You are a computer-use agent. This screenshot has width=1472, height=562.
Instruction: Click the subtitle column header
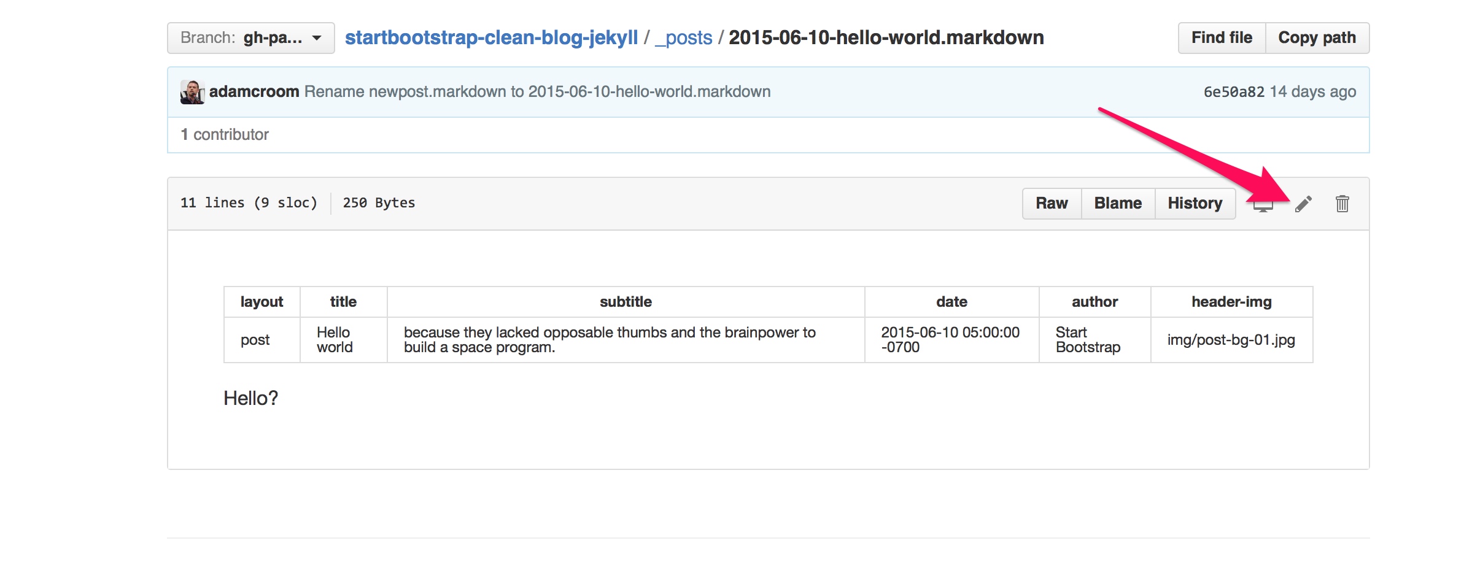pos(626,302)
